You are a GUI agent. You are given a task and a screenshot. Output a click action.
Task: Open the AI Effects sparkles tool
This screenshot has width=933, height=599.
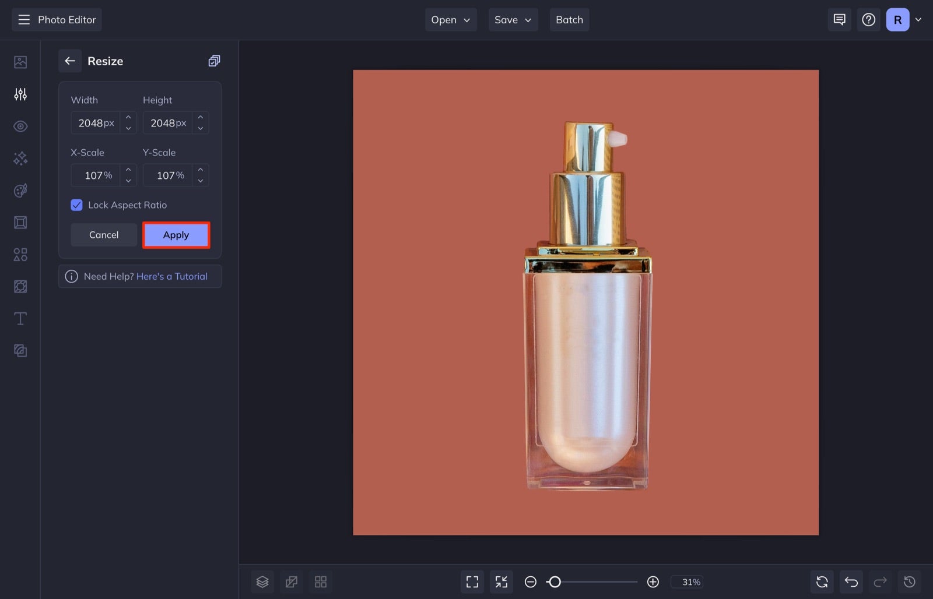point(20,158)
